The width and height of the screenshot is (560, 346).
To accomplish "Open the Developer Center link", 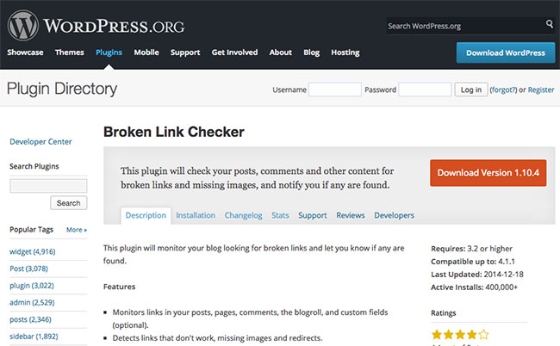I will click(40, 142).
